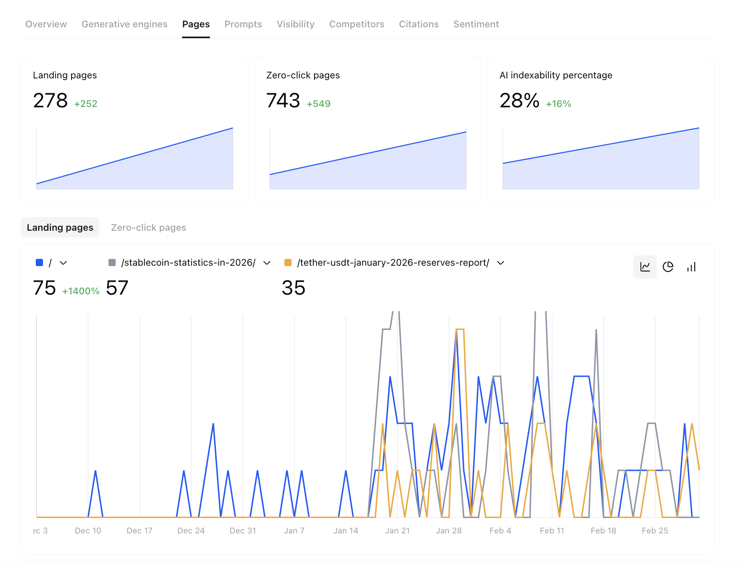The width and height of the screenshot is (743, 566).
Task: Select the Landing pages chart toggle
Action: coord(60,228)
